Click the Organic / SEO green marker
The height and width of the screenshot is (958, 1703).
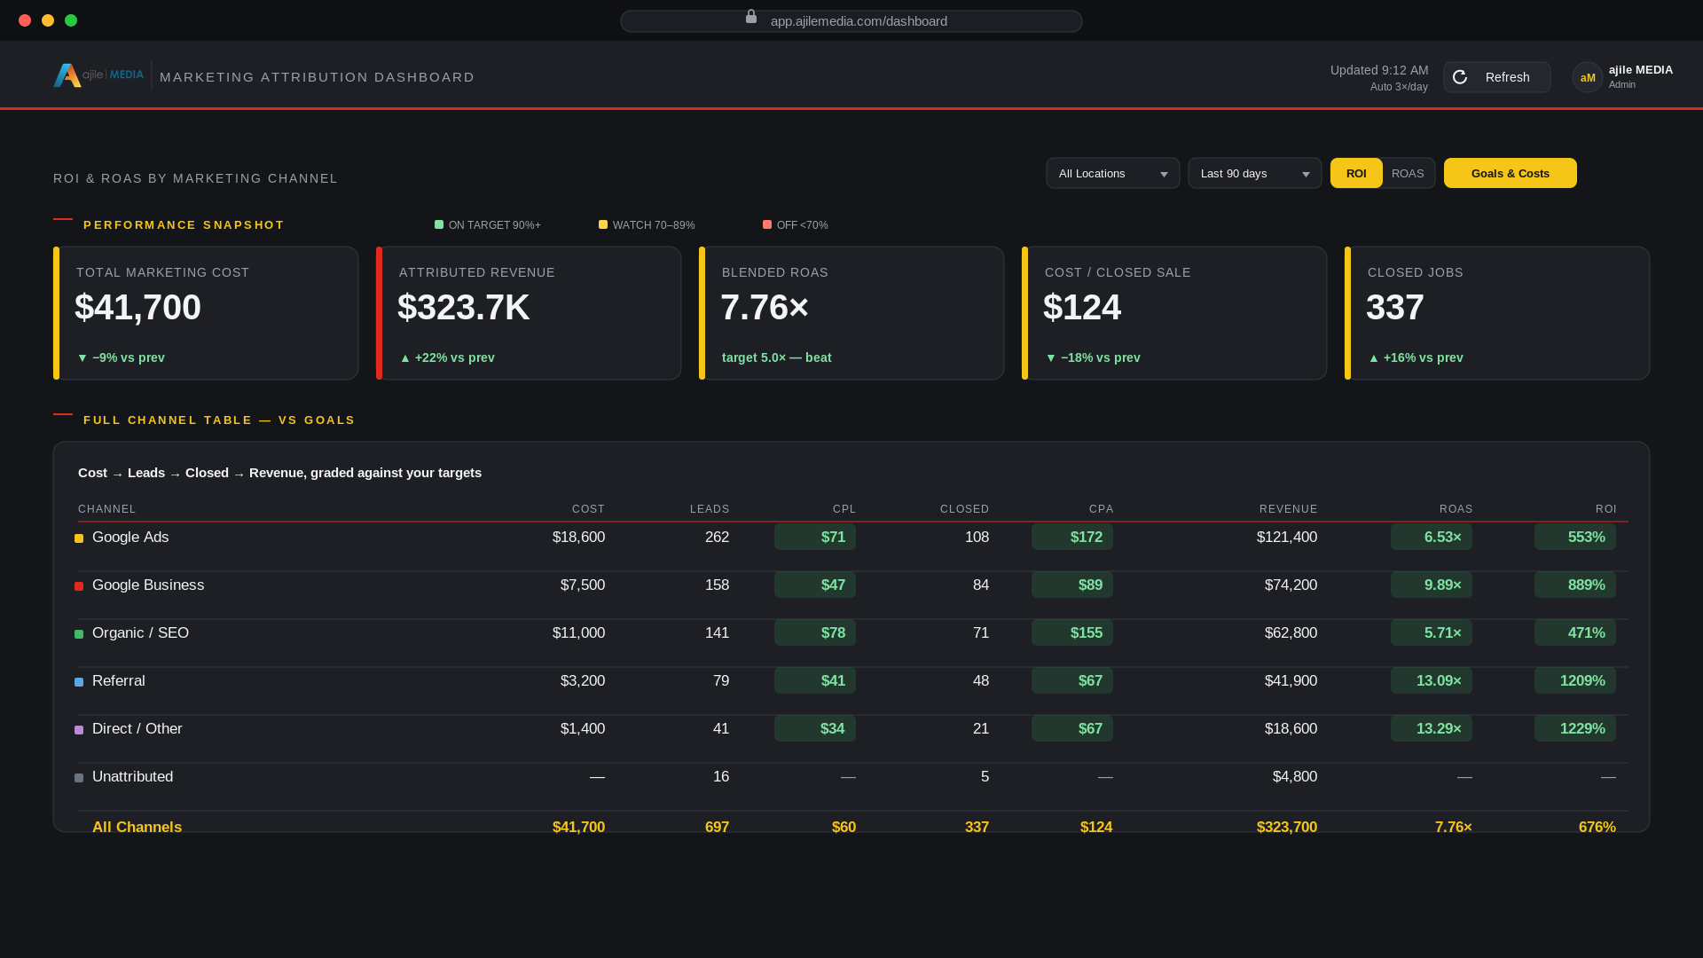[79, 634]
